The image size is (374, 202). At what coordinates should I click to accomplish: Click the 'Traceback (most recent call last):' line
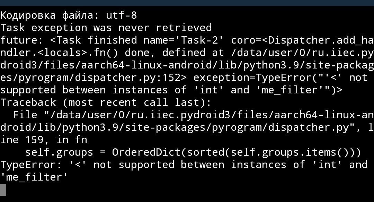point(106,102)
